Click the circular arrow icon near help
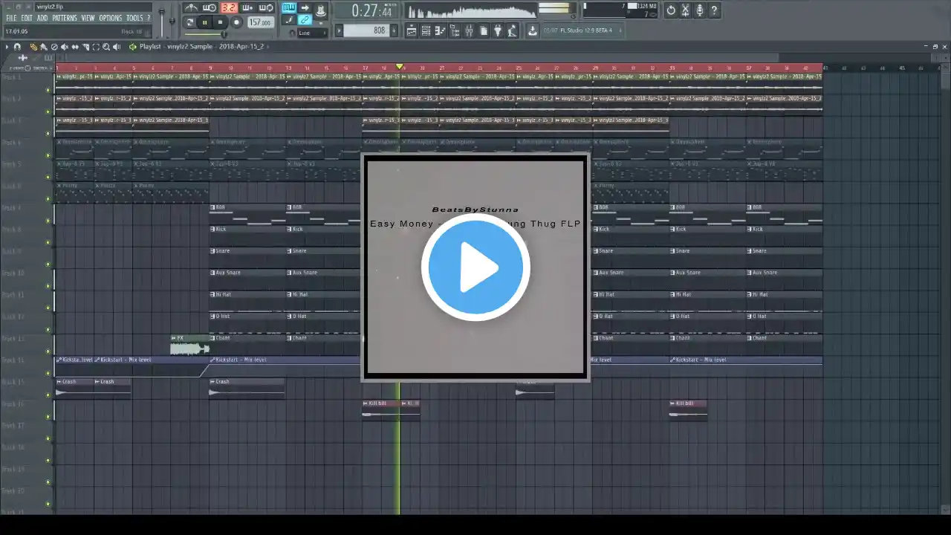Screen dimensions: 951x535 tap(671, 10)
